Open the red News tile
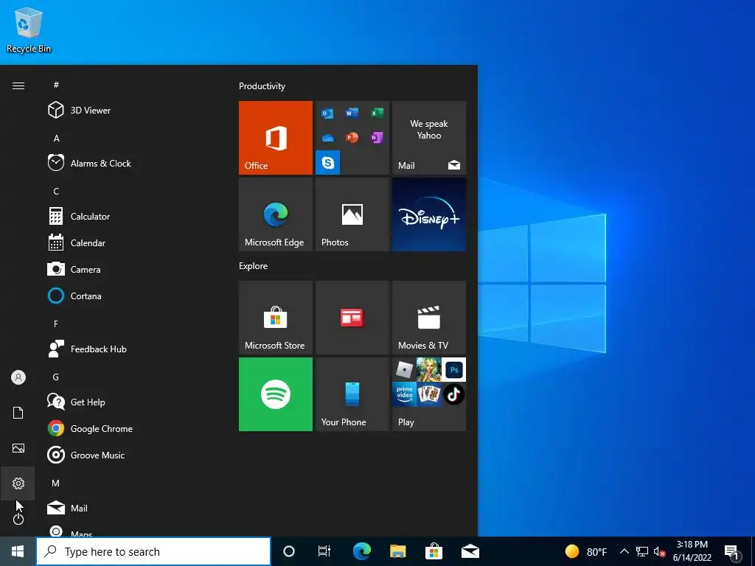755x566 pixels. click(352, 318)
